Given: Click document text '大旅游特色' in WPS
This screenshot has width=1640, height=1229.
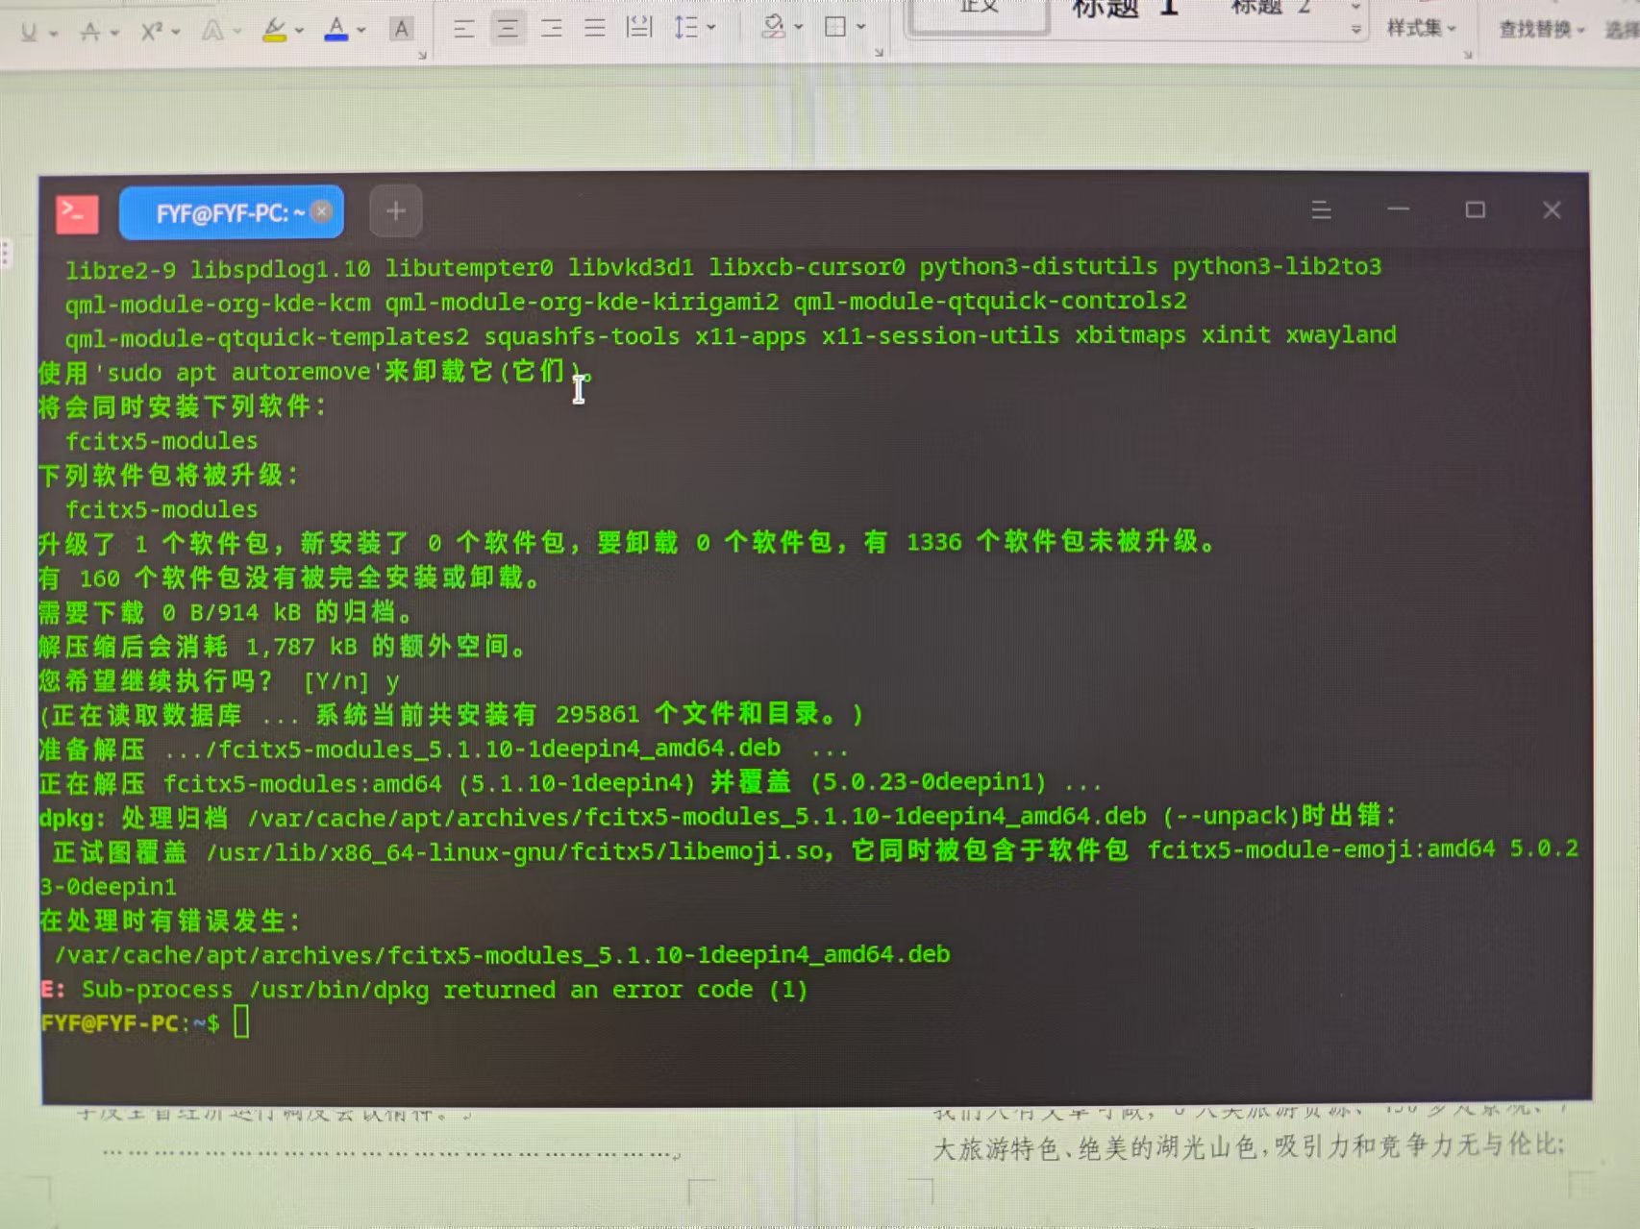Looking at the screenshot, I should (994, 1147).
